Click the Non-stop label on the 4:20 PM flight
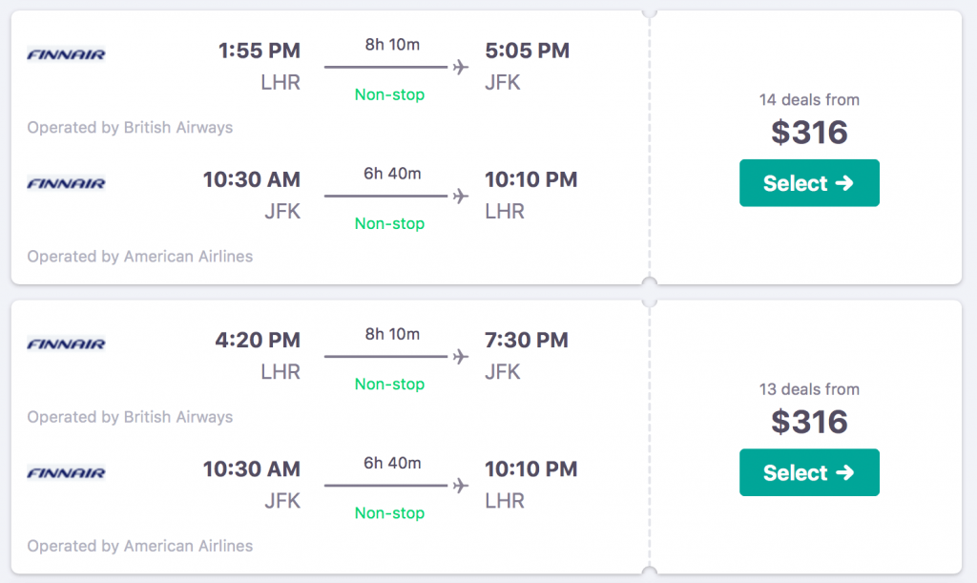 (389, 384)
